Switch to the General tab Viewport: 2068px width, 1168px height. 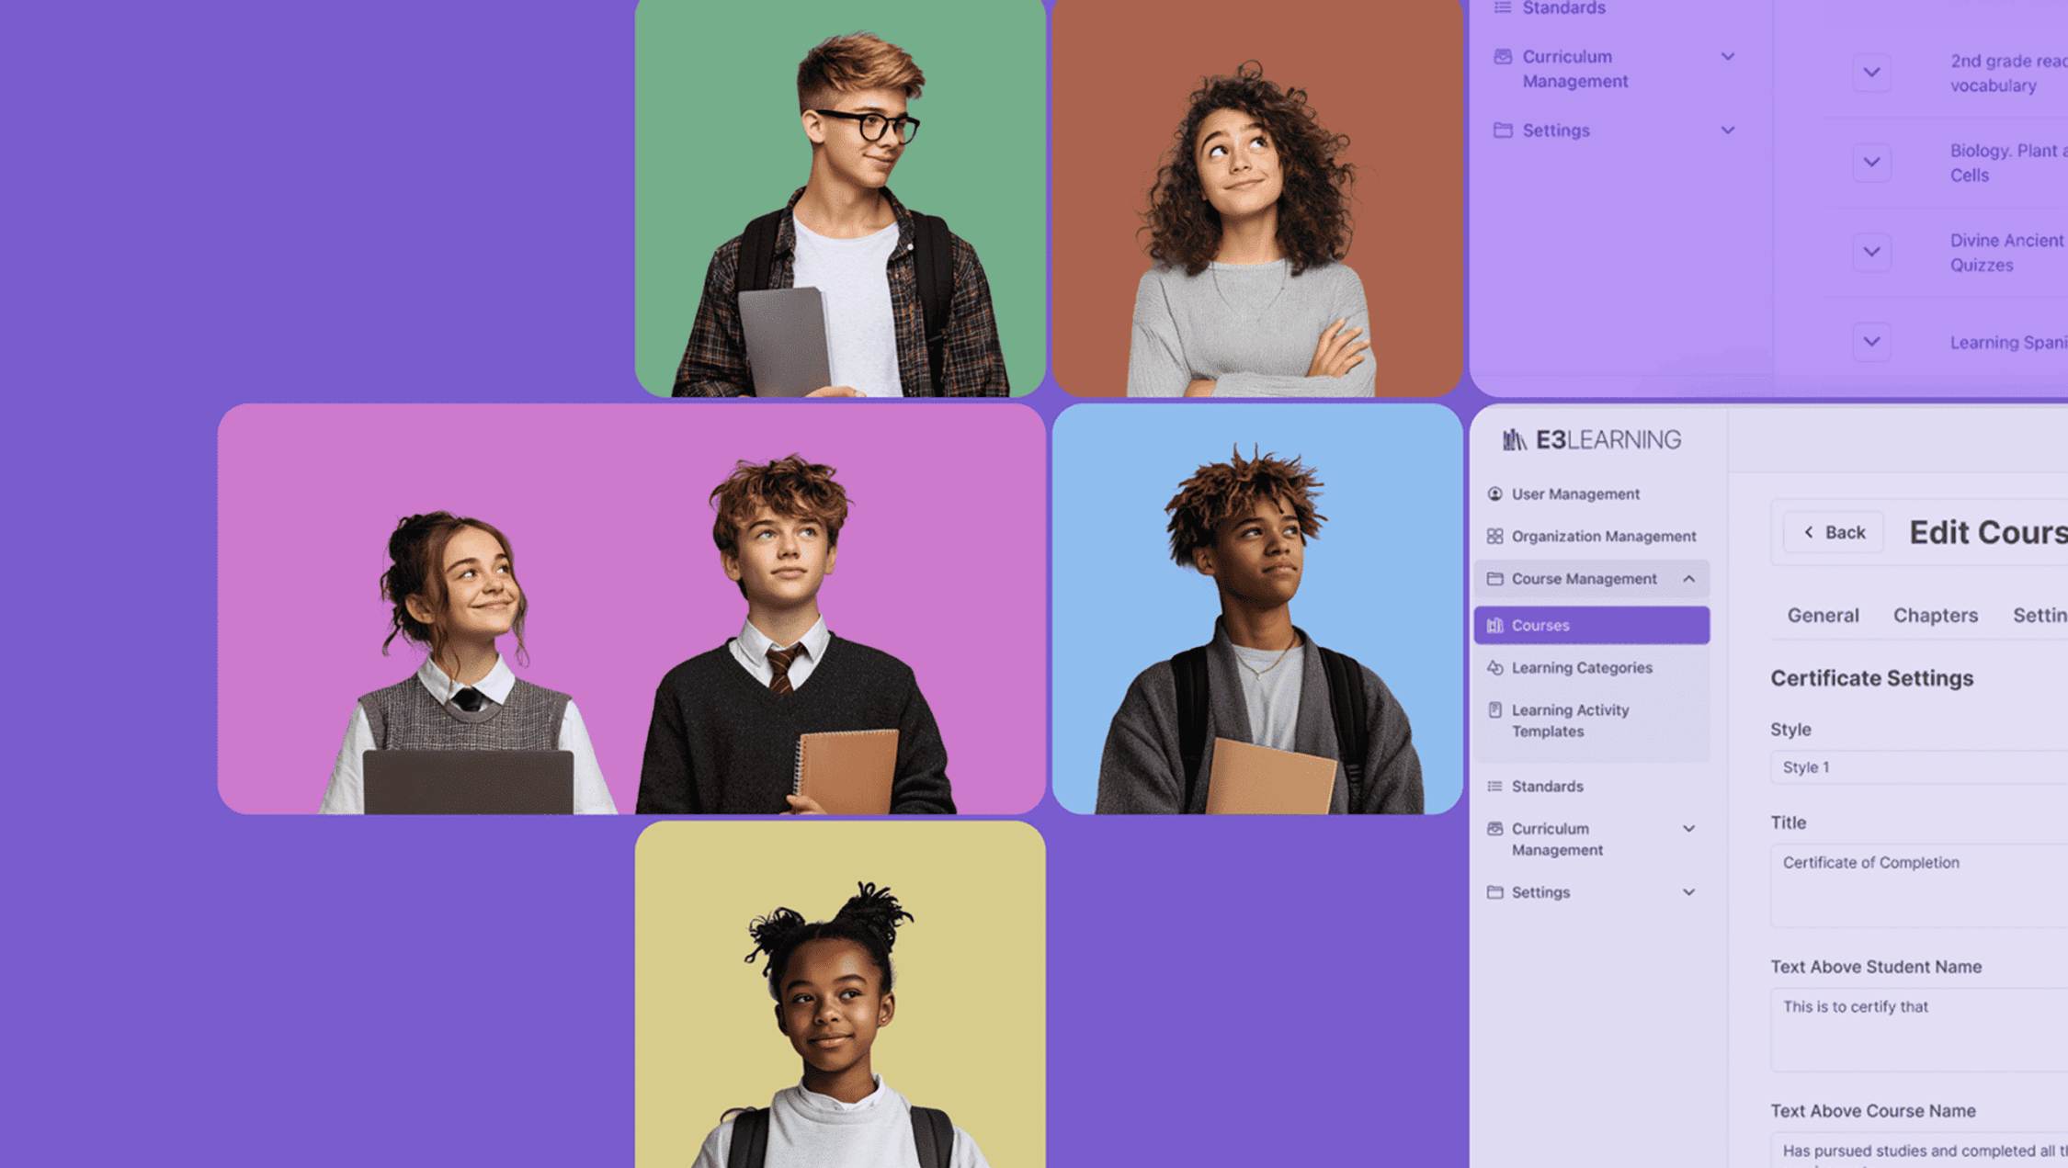(1823, 616)
